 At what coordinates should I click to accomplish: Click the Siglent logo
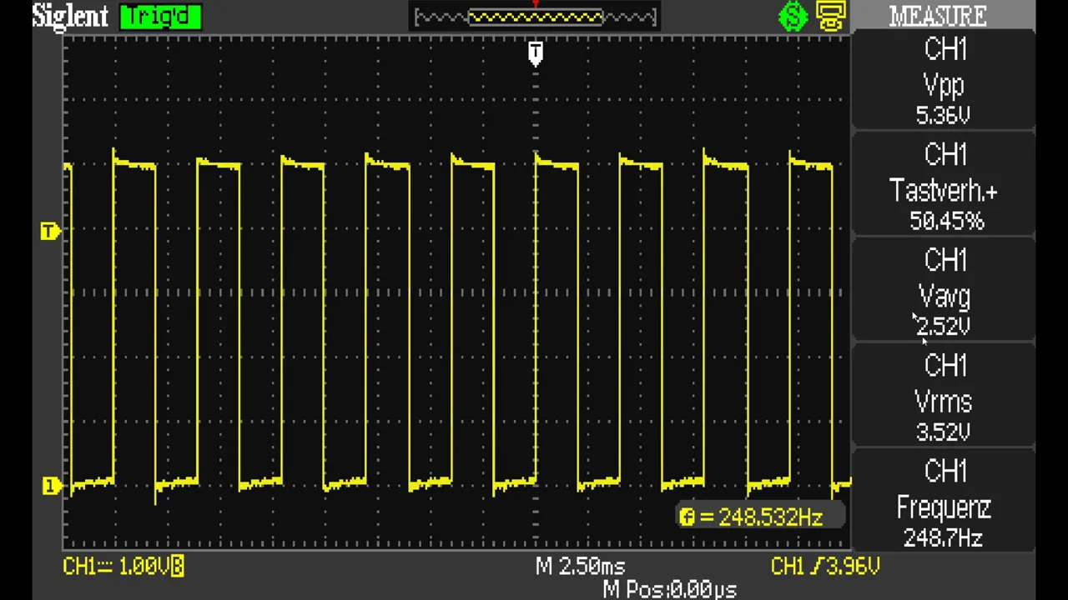click(x=70, y=16)
